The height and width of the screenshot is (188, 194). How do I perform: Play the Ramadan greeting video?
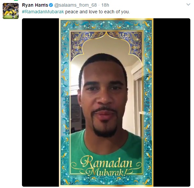pyautogui.click(x=106, y=102)
